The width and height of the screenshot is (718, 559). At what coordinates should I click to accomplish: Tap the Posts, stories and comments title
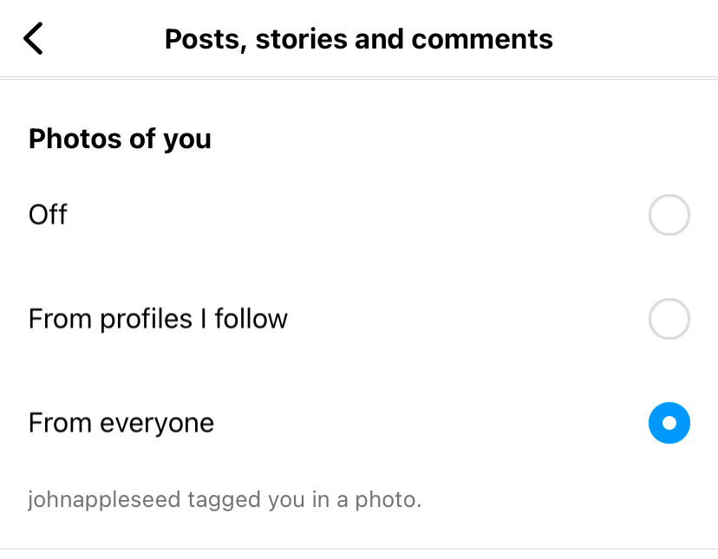358,38
